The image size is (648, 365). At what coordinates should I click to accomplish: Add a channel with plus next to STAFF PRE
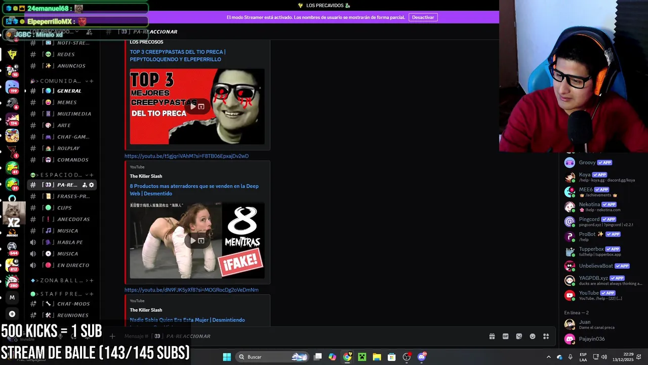(91, 294)
